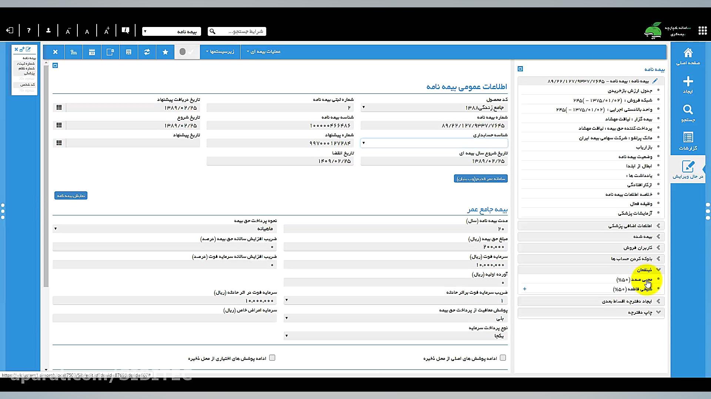Check ادامه پوشش های اختیاری از محل ذخیره
The height and width of the screenshot is (399, 711).
tap(272, 358)
